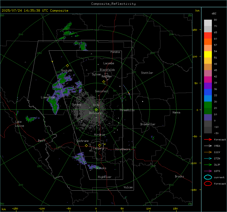Viewport: 227px width, 212px height.
Task: Click the cyan current ellipse icon
Action: coord(208,177)
